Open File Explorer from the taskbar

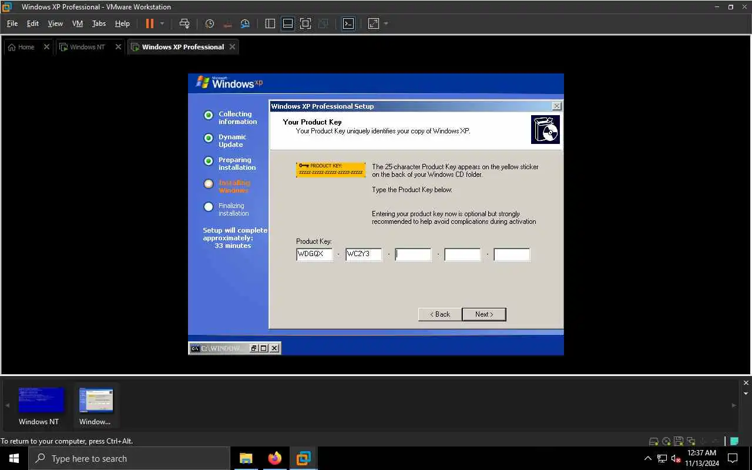click(x=246, y=458)
